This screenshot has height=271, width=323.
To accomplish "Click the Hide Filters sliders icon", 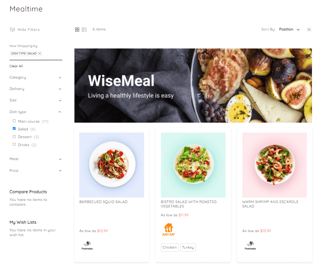I will point(12,29).
